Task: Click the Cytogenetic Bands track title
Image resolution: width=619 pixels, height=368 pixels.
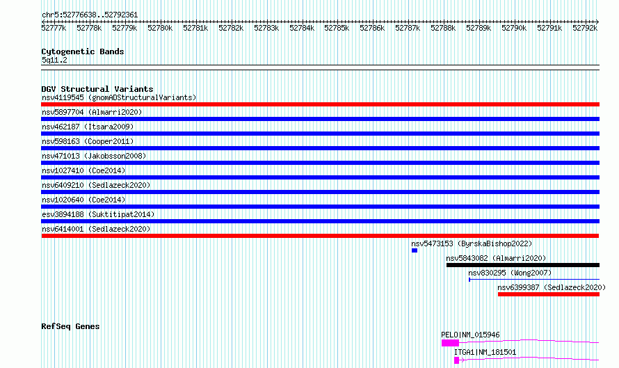Action: pos(83,51)
